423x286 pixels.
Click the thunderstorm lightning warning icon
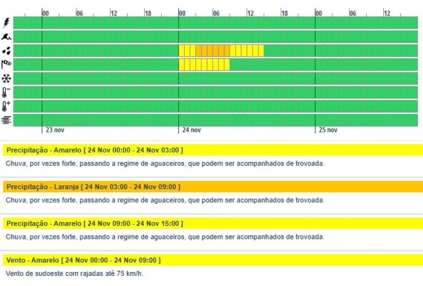(6, 23)
